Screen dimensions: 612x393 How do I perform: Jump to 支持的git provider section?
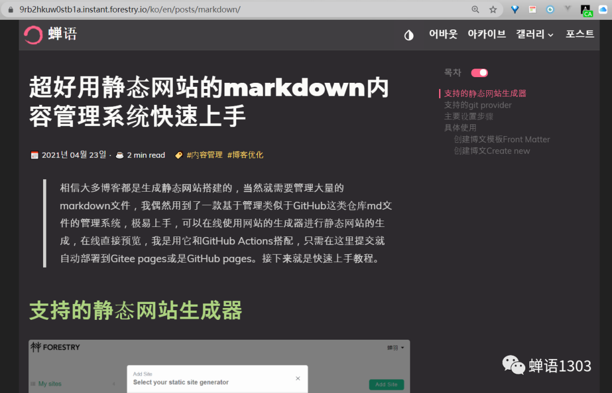point(478,105)
